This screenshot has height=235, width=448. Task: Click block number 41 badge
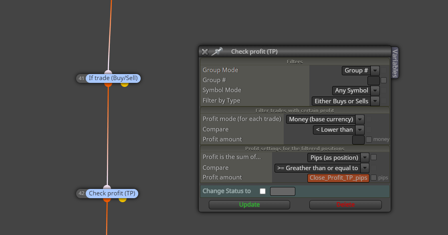81,78
